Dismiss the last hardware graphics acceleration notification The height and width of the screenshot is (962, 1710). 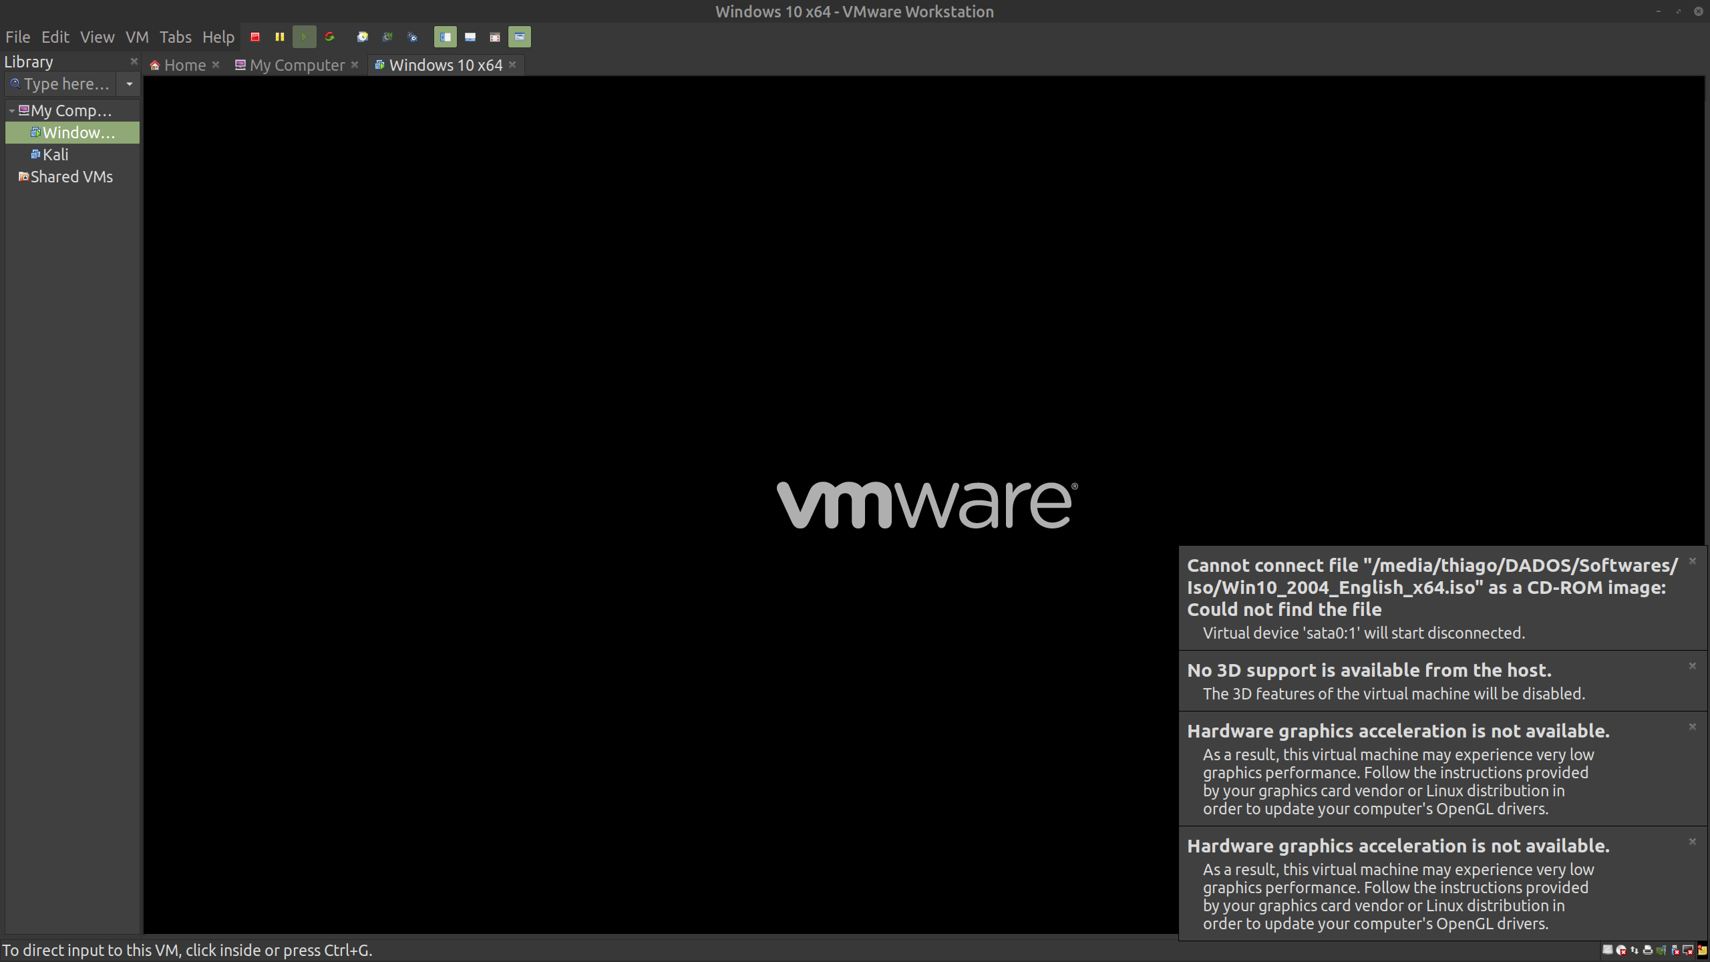tap(1693, 841)
